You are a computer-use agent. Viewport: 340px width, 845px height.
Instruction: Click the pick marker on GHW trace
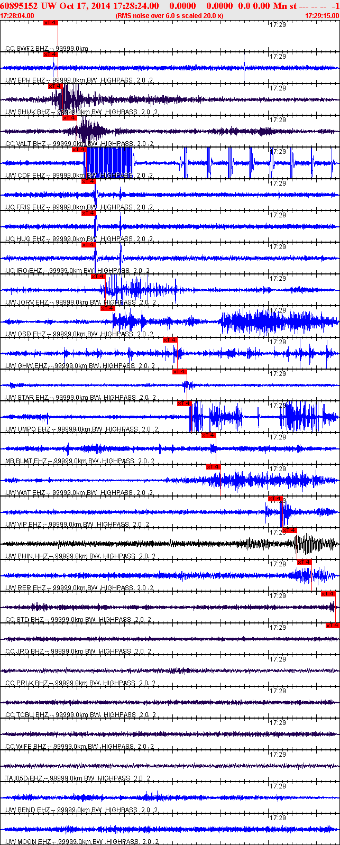point(170,339)
